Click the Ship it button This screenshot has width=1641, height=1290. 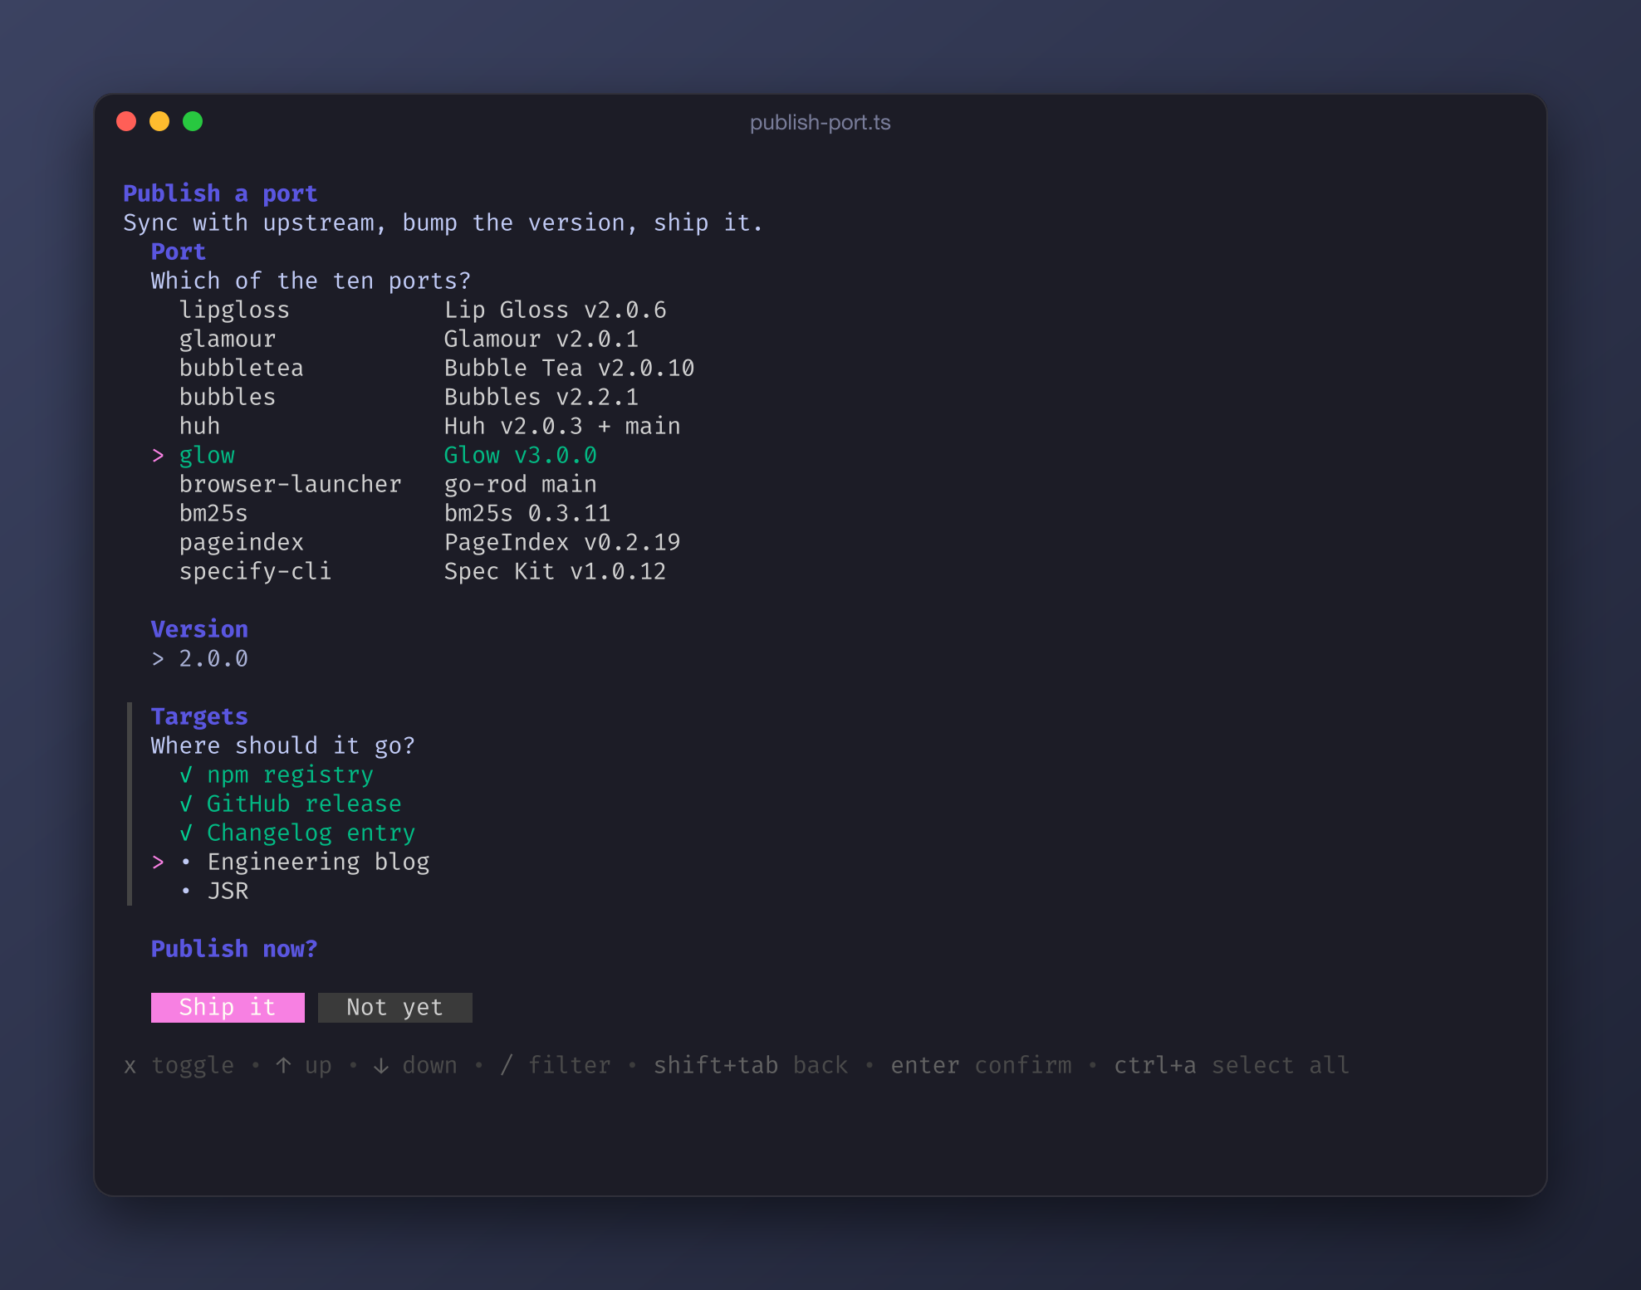[x=228, y=1007]
